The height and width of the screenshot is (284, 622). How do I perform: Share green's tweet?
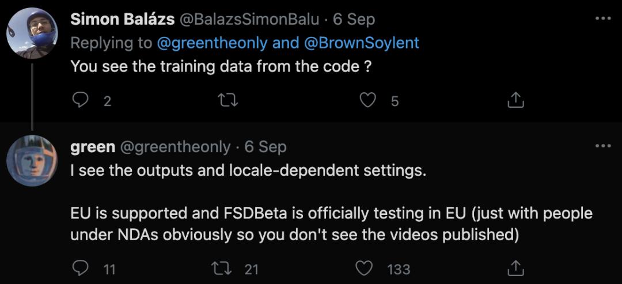[515, 268]
